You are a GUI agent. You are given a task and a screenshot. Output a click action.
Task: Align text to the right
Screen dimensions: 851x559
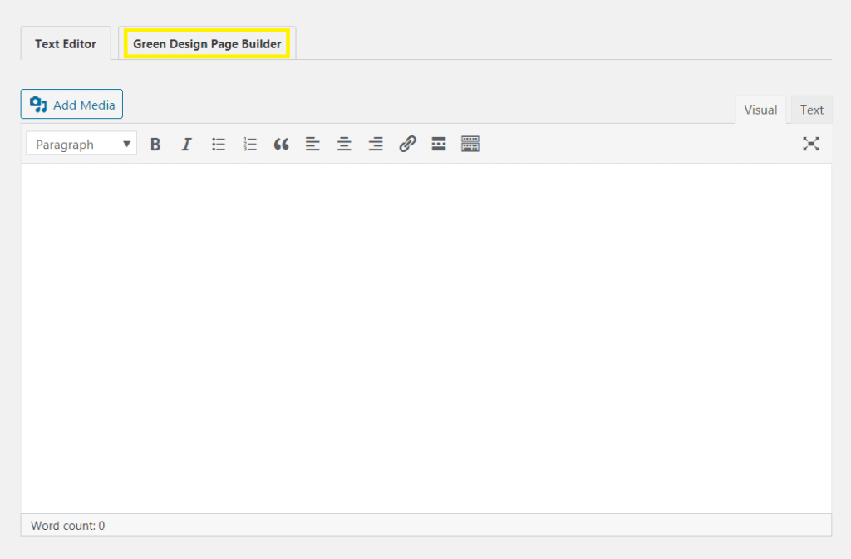coord(376,144)
